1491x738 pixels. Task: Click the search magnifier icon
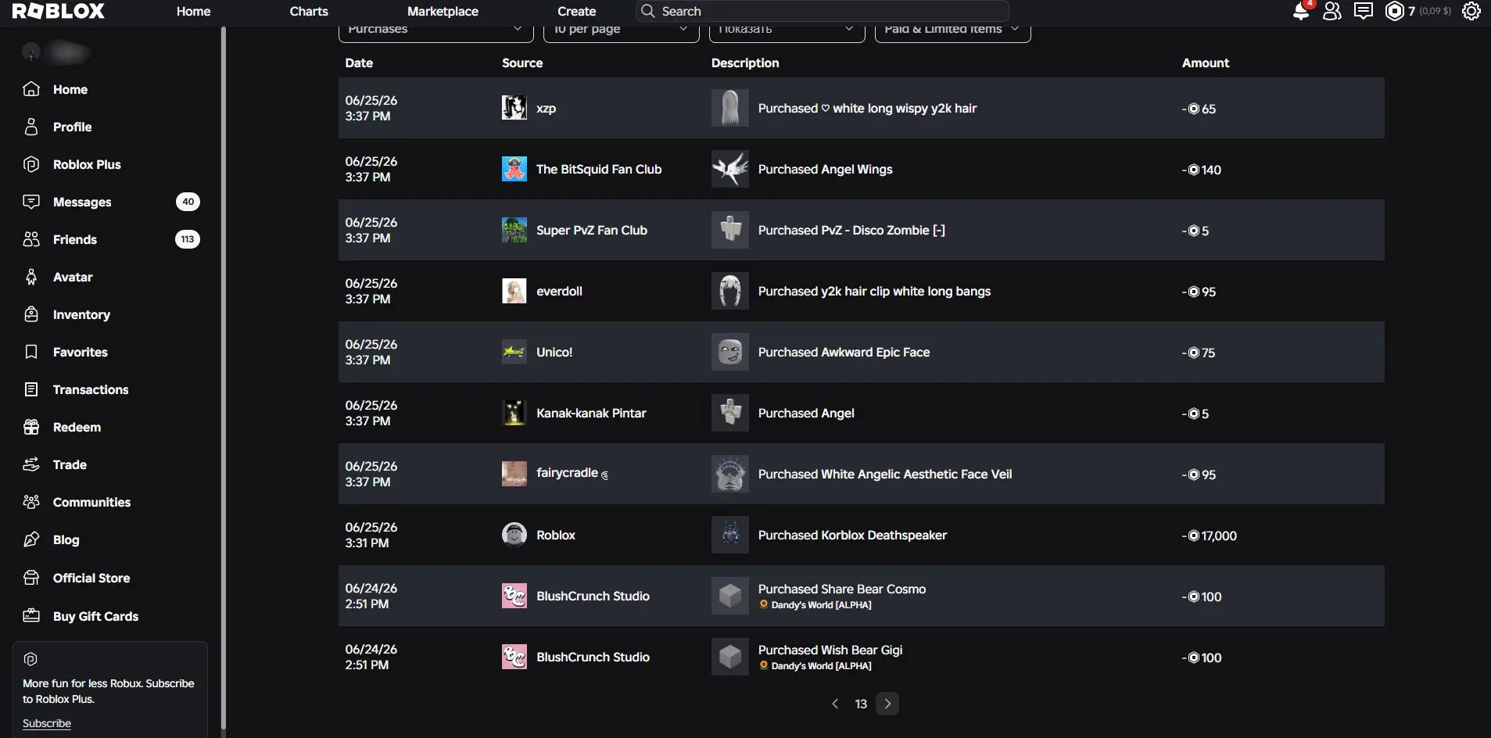pyautogui.click(x=647, y=11)
